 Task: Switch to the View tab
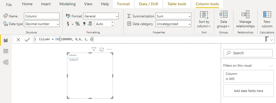(88, 4)
